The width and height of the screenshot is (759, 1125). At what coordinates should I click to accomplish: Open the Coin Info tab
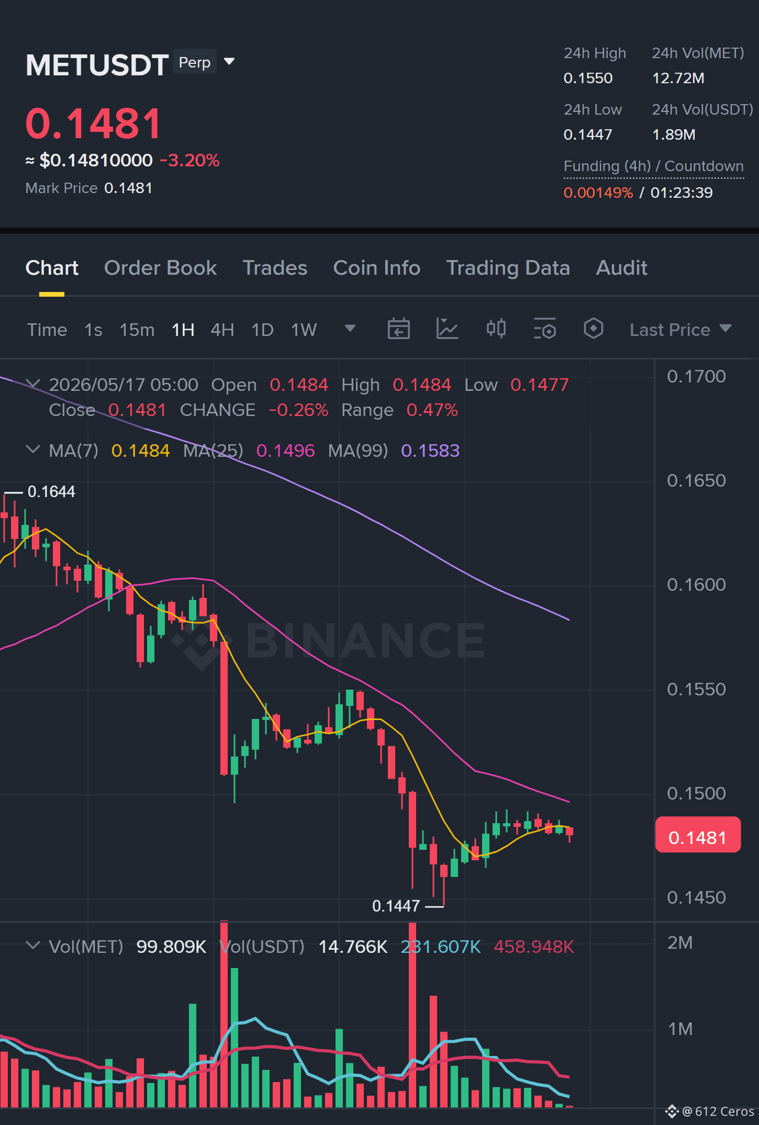(376, 268)
